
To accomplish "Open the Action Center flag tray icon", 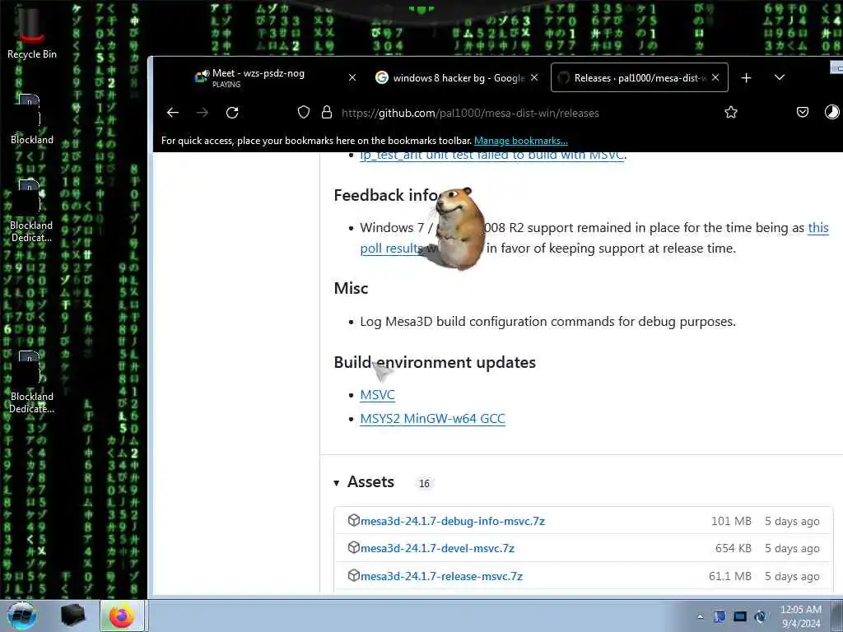I will click(x=719, y=617).
